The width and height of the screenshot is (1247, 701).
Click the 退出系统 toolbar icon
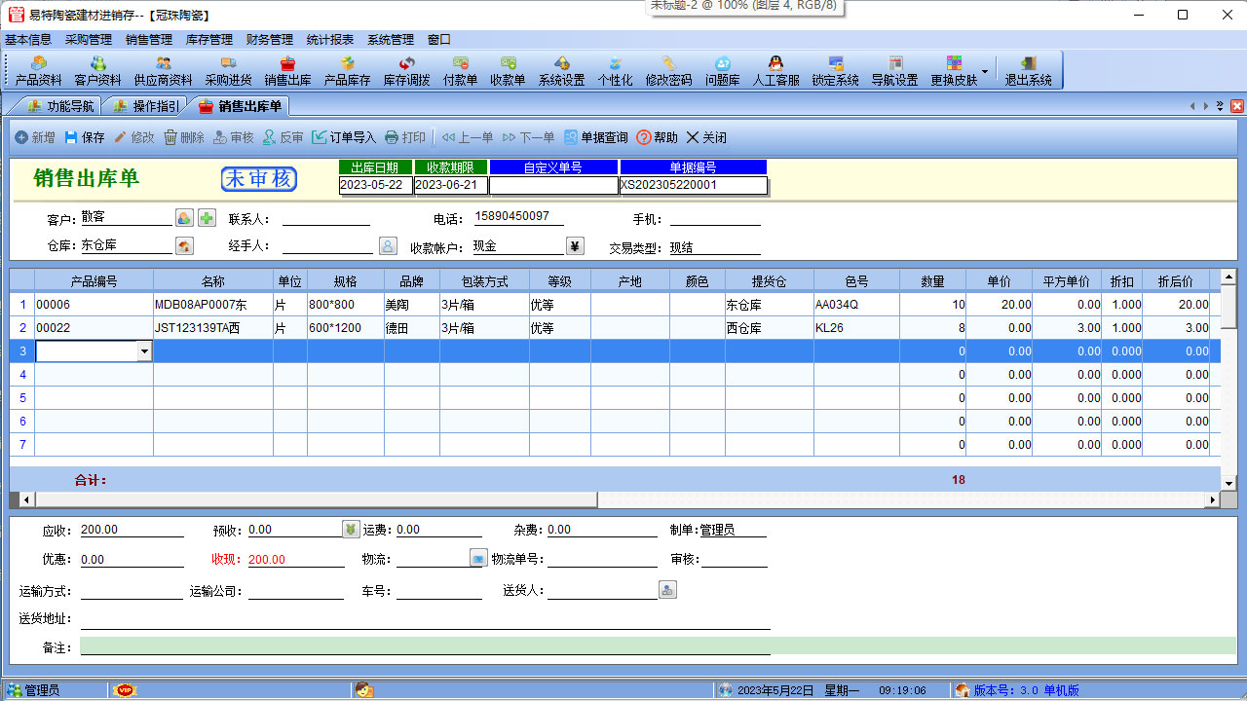(x=1028, y=71)
